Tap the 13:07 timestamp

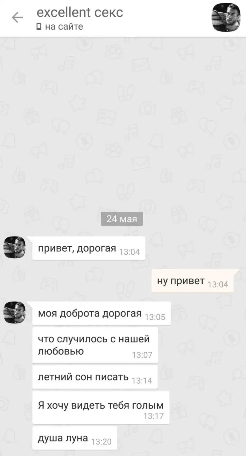click(142, 355)
